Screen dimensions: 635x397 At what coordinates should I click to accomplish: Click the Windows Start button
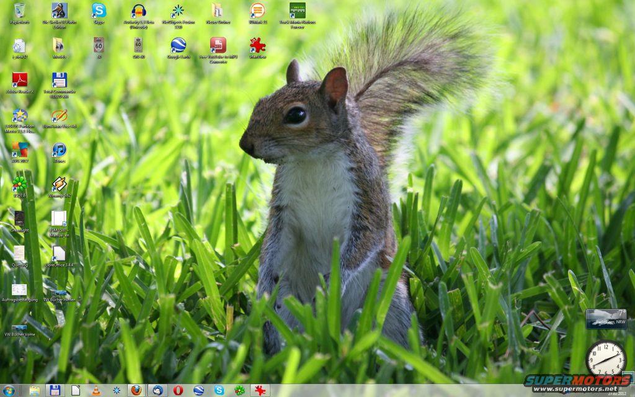[9, 390]
